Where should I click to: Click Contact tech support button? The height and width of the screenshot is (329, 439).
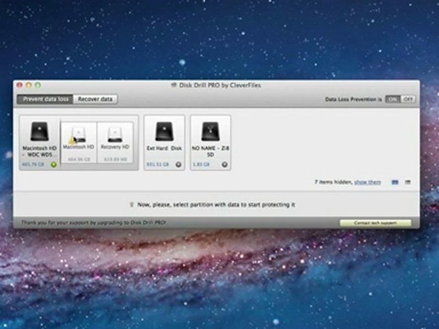(x=375, y=223)
